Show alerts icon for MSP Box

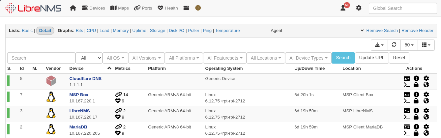coord(416,95)
